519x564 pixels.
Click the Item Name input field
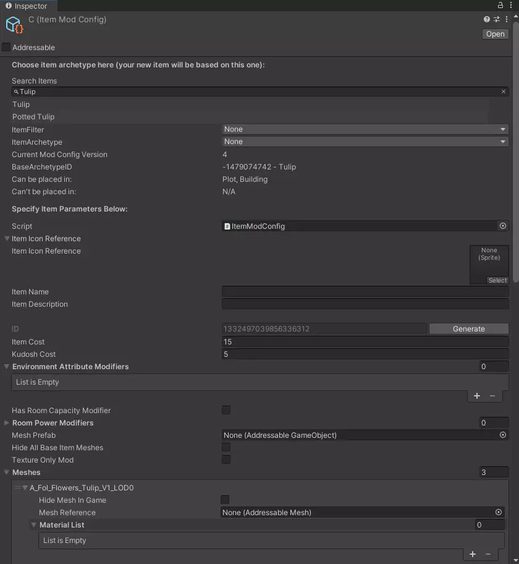pos(365,292)
